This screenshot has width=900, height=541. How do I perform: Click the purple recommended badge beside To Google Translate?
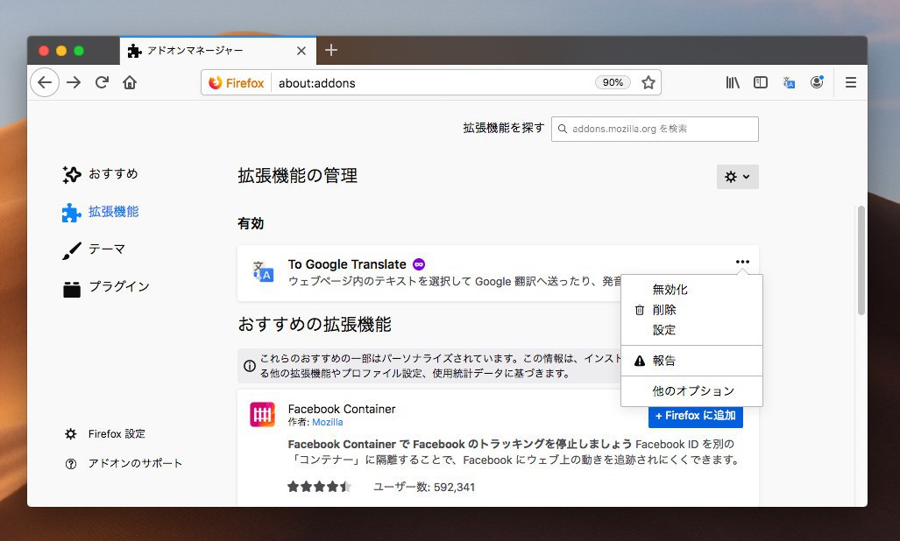tap(419, 264)
